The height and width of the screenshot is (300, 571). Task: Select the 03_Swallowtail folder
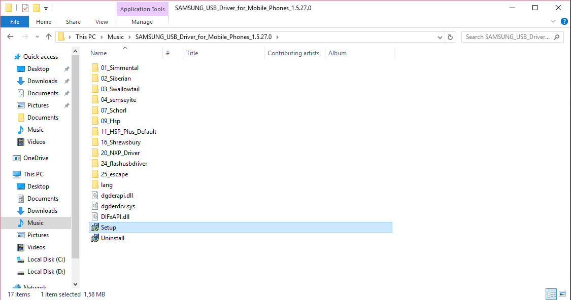point(120,89)
